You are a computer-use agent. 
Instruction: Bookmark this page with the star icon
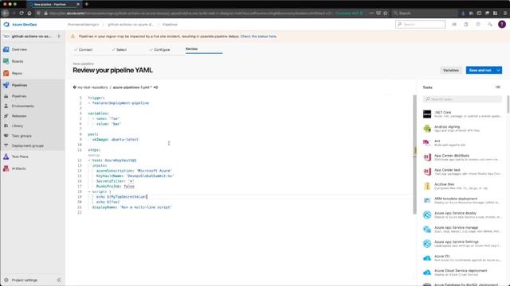tap(386, 14)
